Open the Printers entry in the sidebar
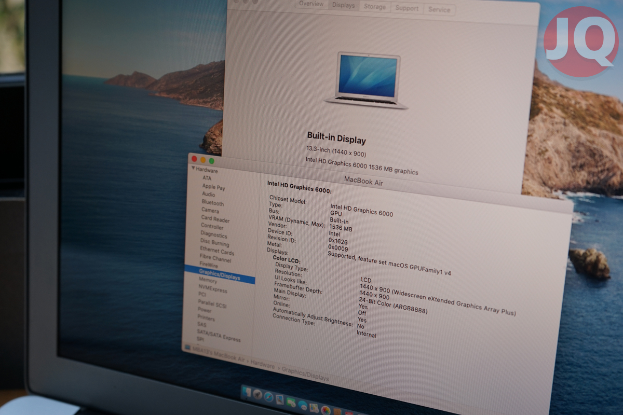 (206, 317)
